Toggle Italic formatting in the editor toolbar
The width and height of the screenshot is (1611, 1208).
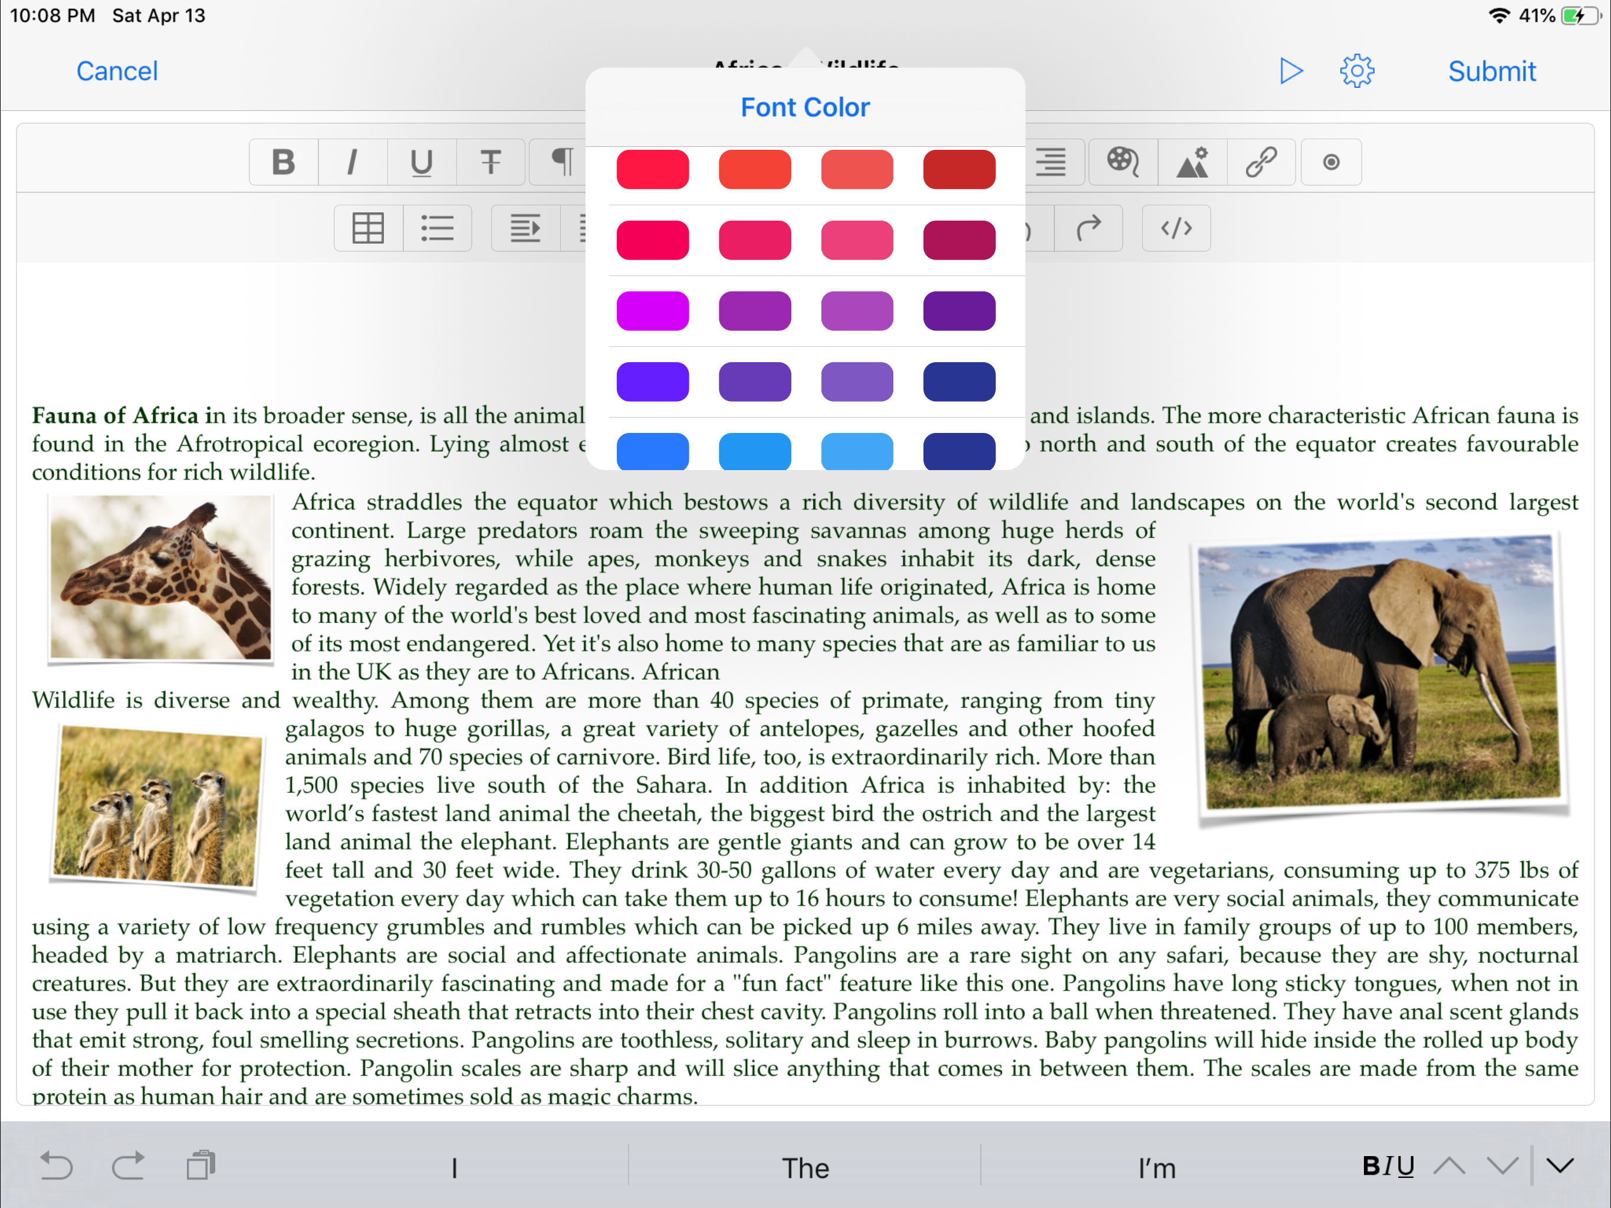point(353,162)
